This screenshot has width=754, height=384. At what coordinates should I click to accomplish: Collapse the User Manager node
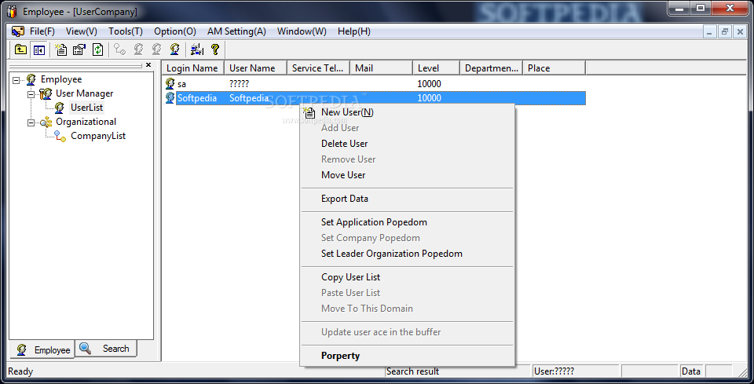click(31, 93)
